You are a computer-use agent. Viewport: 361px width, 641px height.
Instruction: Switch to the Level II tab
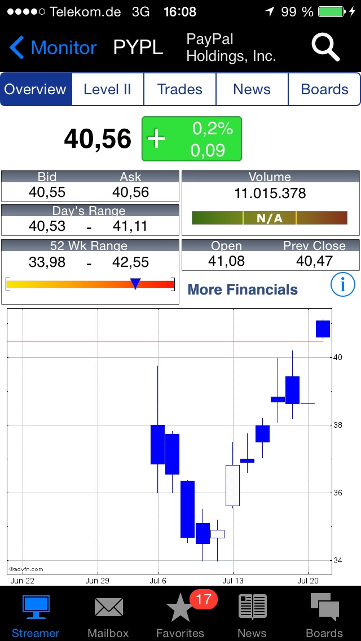pos(108,89)
